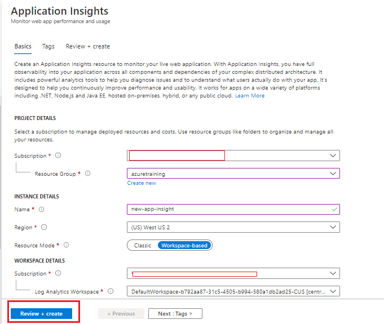Open the Region dropdown showing West US 2
This screenshot has height=324, width=384.
(x=233, y=227)
